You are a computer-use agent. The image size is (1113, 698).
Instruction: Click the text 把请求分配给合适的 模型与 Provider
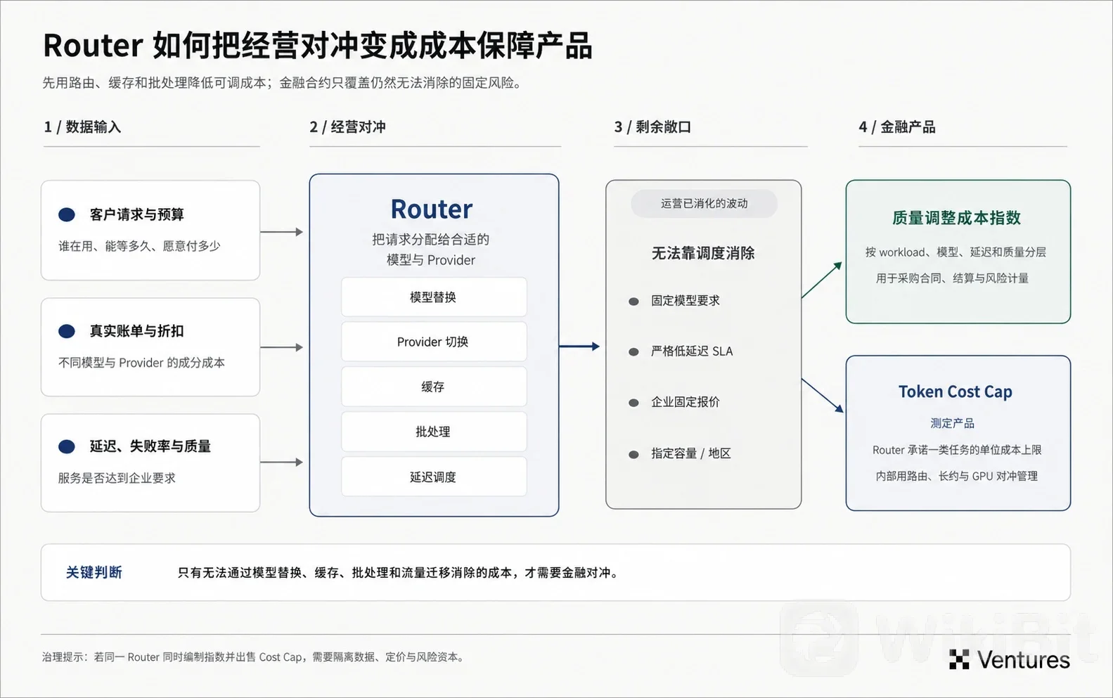(431, 250)
